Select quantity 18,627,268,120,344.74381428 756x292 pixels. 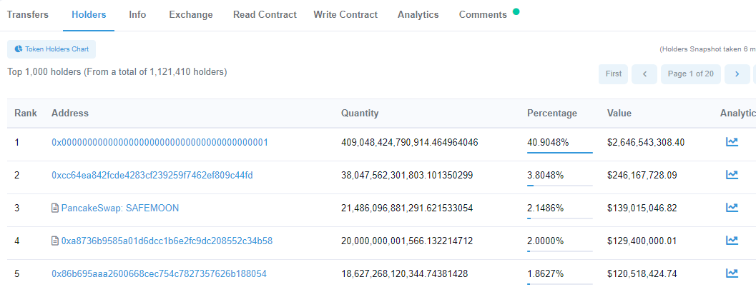(404, 274)
